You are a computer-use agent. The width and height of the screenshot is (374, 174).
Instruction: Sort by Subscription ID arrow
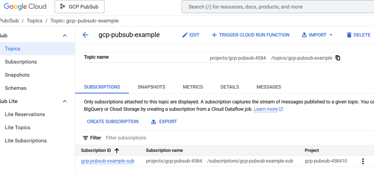pyautogui.click(x=117, y=150)
